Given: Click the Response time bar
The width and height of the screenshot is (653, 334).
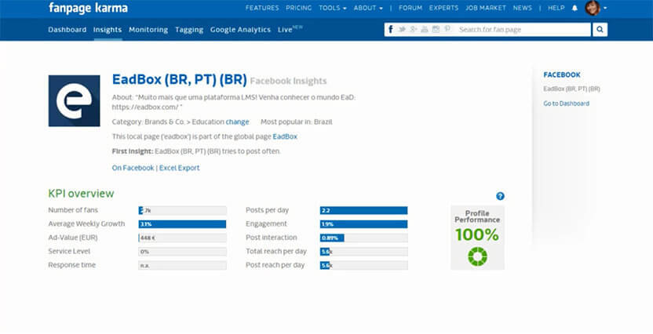Looking at the screenshot, I should [182, 265].
